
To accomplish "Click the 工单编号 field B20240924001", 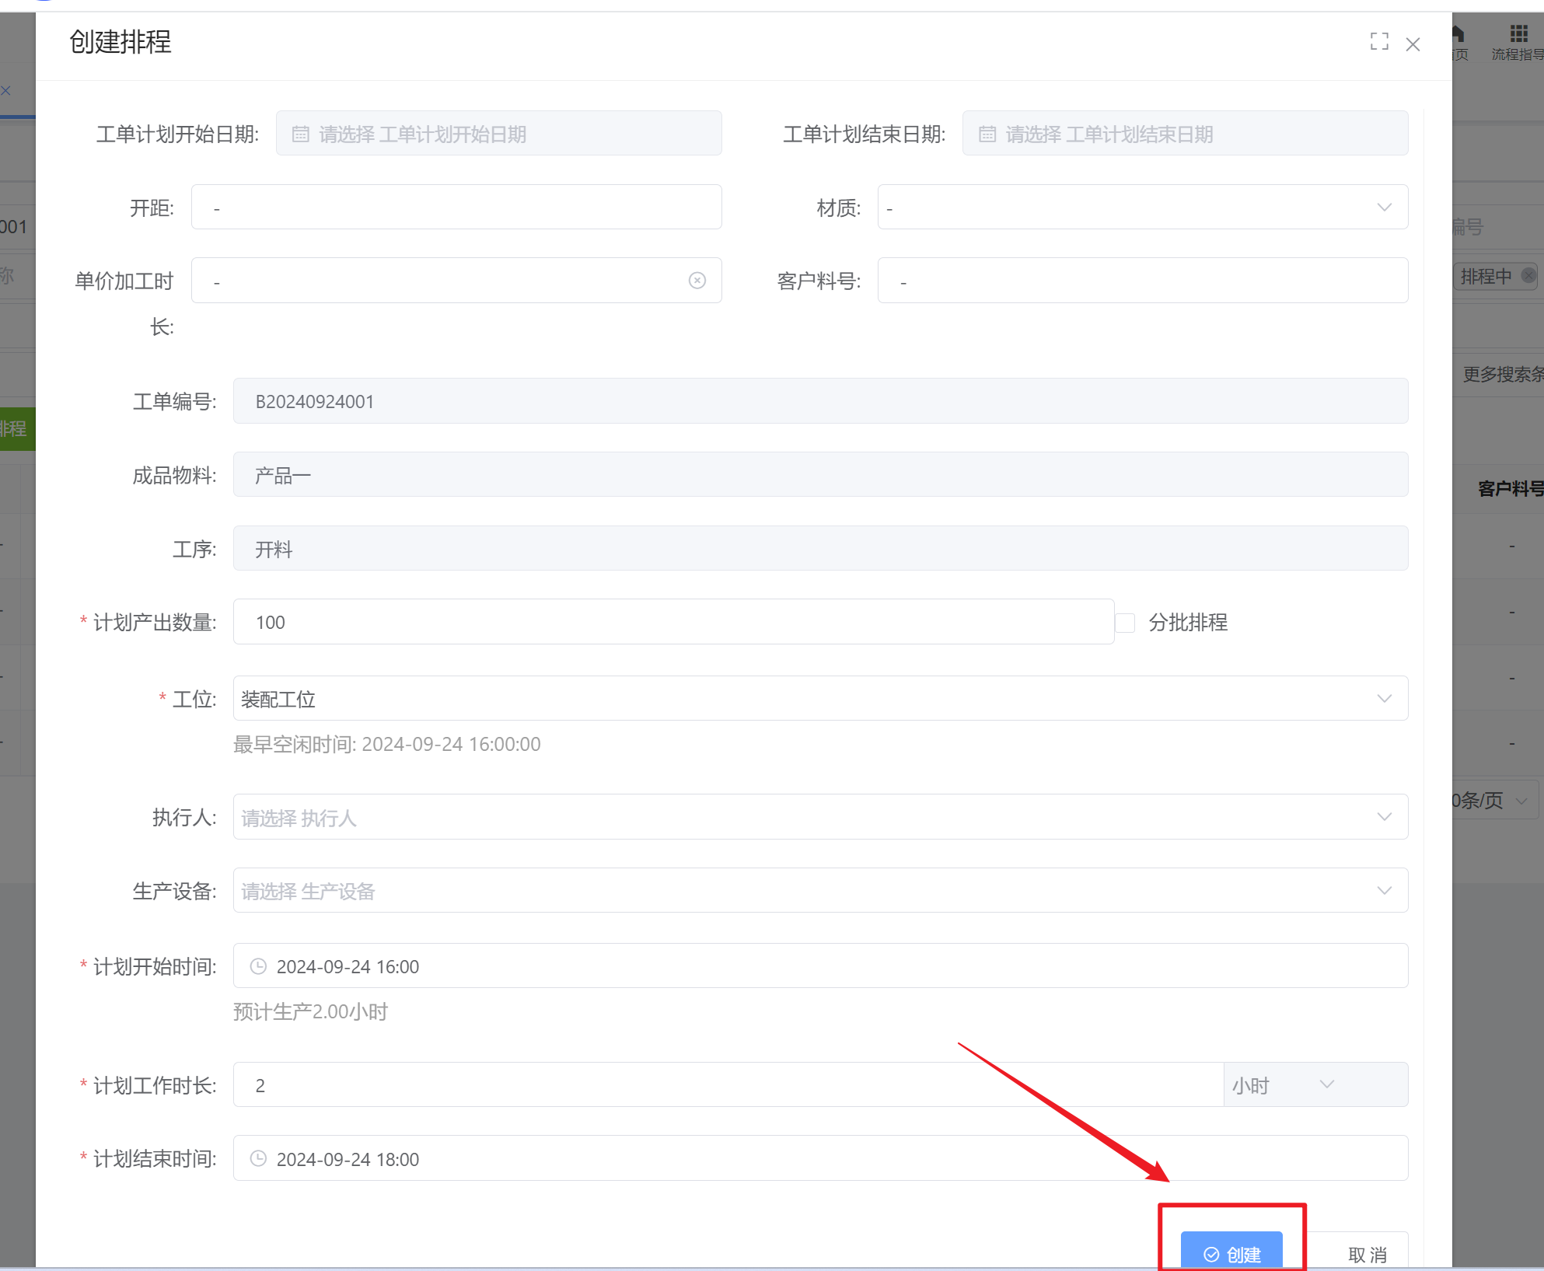I will (x=820, y=401).
